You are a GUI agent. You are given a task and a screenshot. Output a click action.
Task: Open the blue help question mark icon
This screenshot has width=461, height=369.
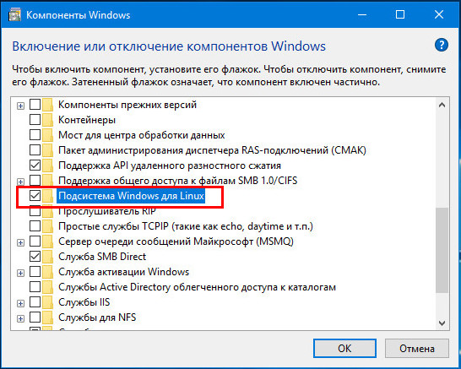pyautogui.click(x=441, y=46)
